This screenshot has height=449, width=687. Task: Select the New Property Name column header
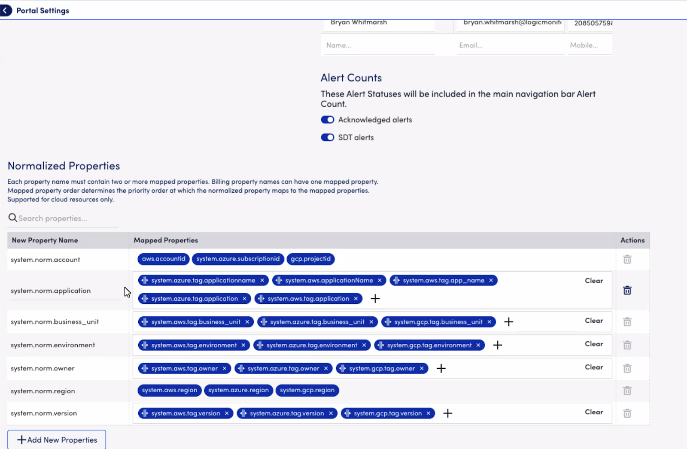(45, 240)
